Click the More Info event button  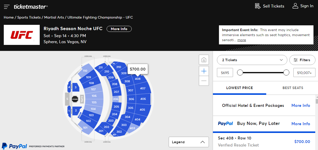[x=119, y=29]
